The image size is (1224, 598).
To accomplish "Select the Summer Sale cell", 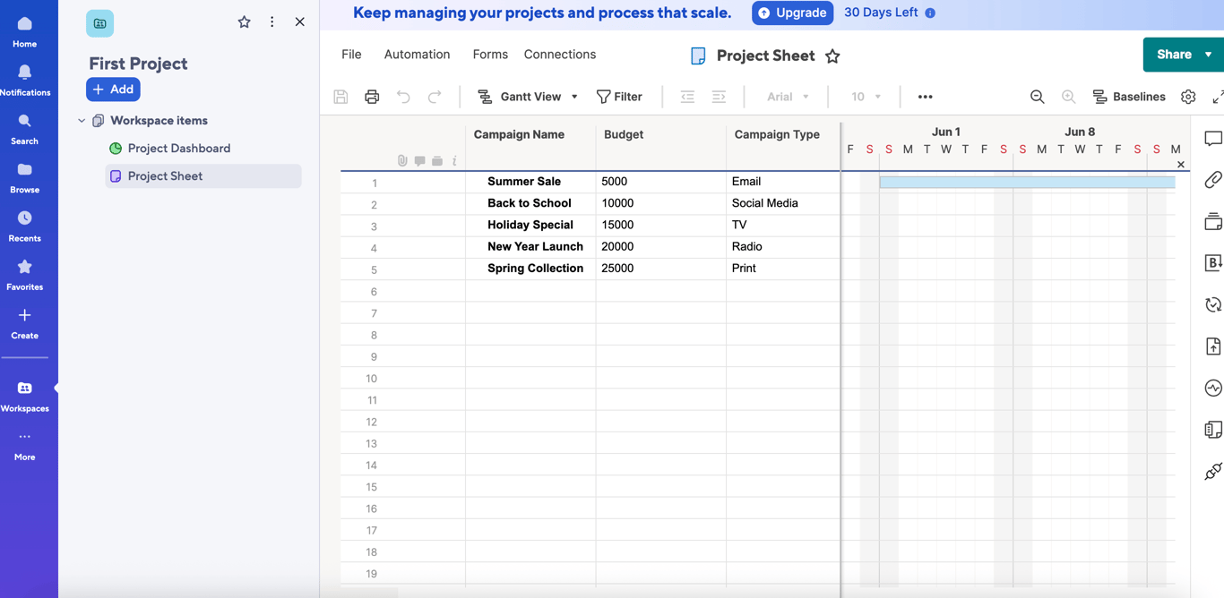I will tap(530, 182).
